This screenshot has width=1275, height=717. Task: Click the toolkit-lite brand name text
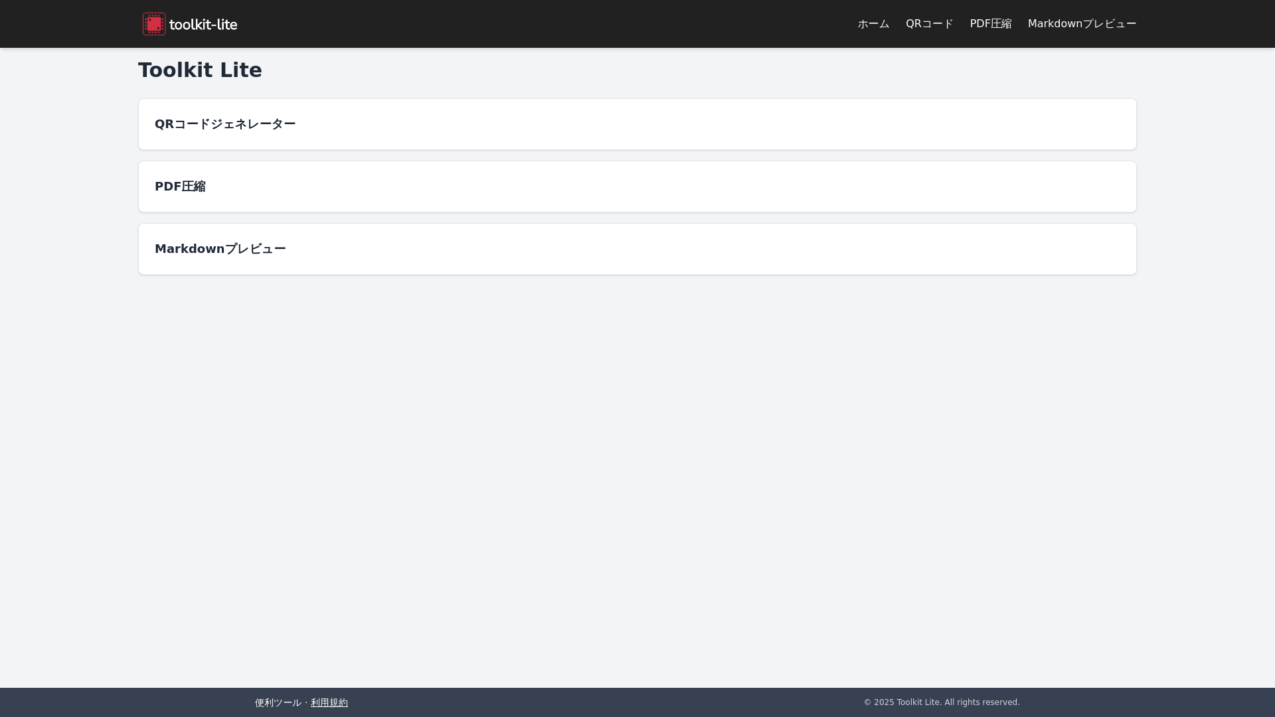[203, 25]
